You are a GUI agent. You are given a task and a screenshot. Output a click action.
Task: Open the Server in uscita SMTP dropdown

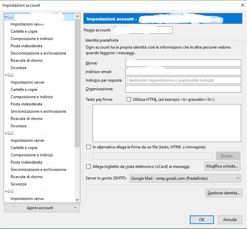point(185,178)
